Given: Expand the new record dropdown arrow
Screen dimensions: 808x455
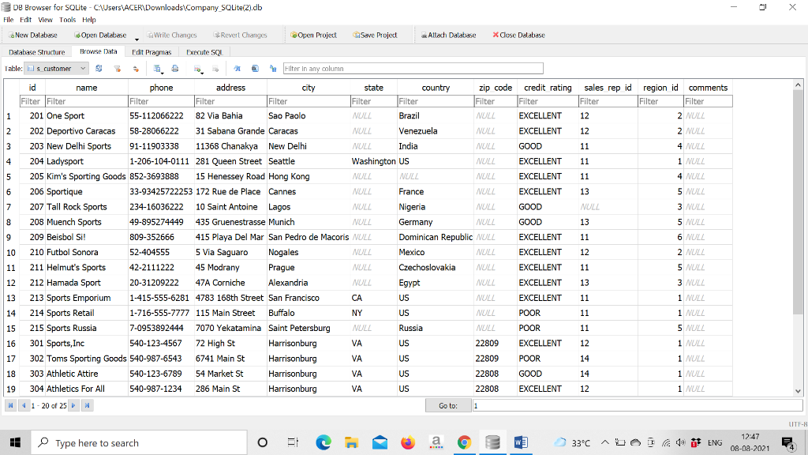Looking at the screenshot, I should click(x=202, y=73).
